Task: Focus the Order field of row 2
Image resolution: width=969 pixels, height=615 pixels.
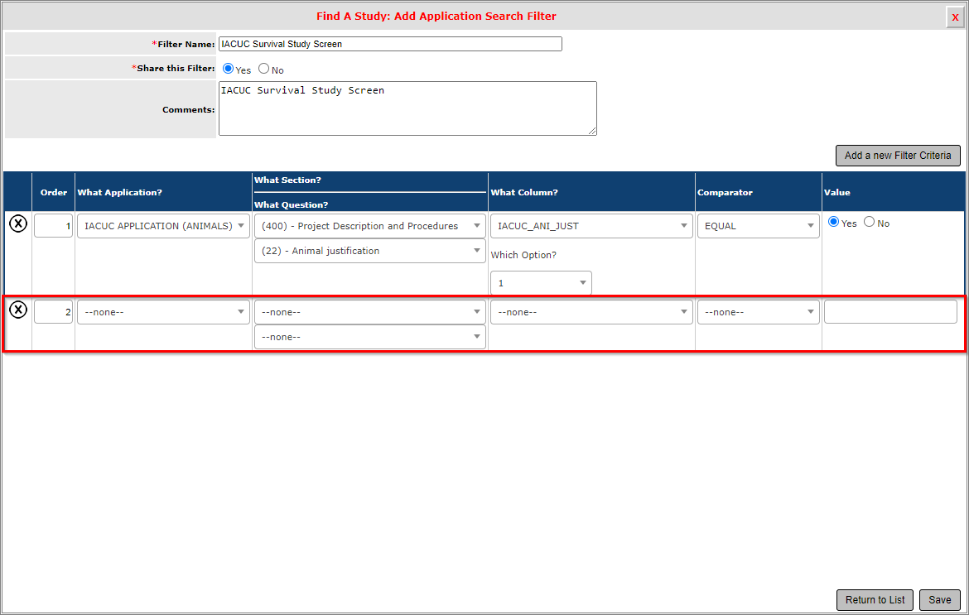Action: 53,311
